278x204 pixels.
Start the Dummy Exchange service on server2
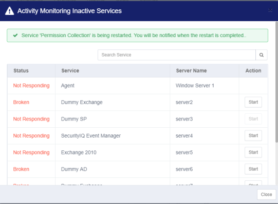[253, 102]
